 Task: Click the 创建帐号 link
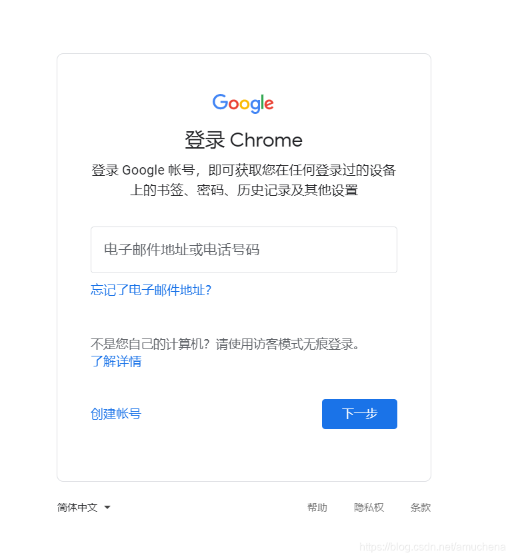116,414
